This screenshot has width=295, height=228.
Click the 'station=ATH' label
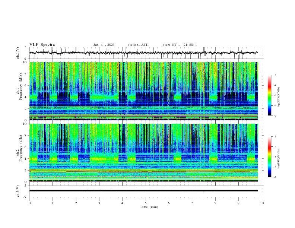pos(138,45)
